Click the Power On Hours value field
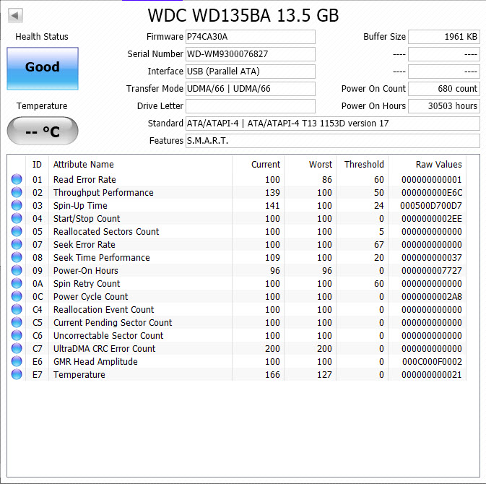 click(x=444, y=106)
